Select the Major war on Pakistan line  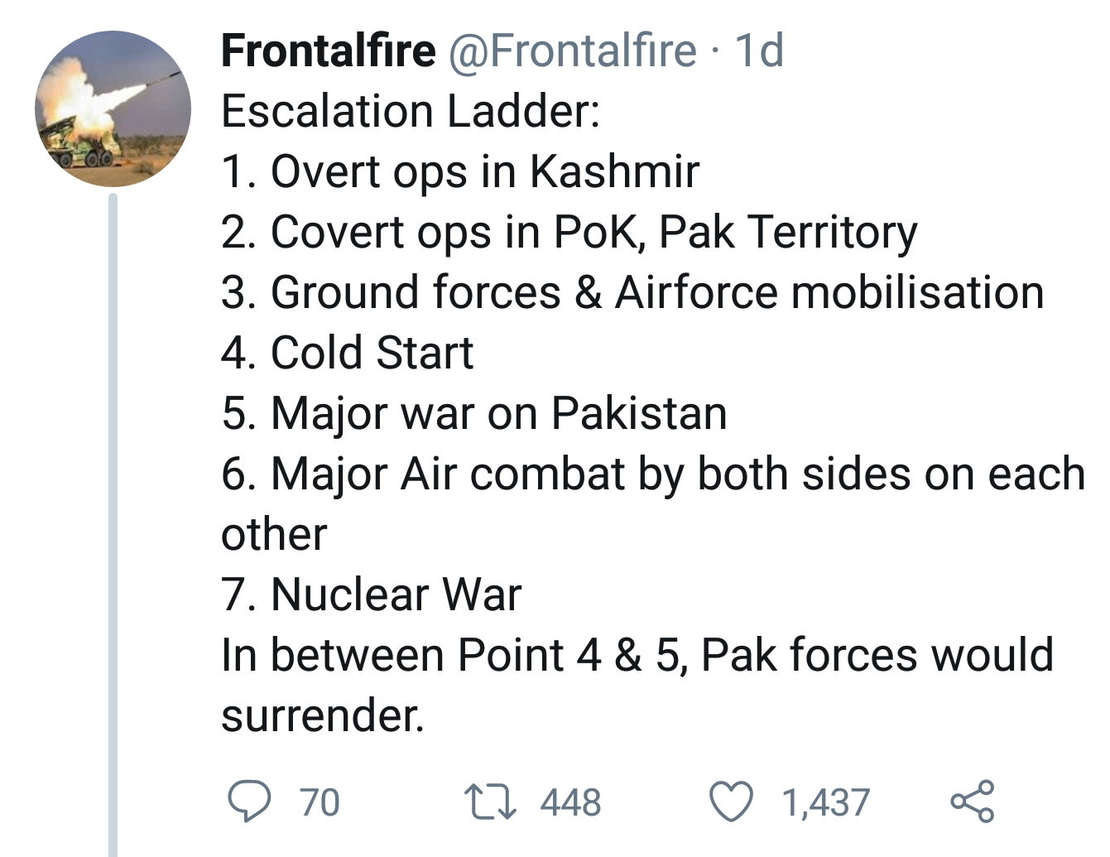click(x=474, y=413)
